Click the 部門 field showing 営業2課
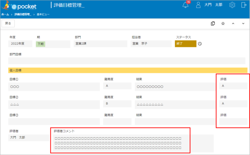This screenshot has width=250, height=155. coord(100,44)
